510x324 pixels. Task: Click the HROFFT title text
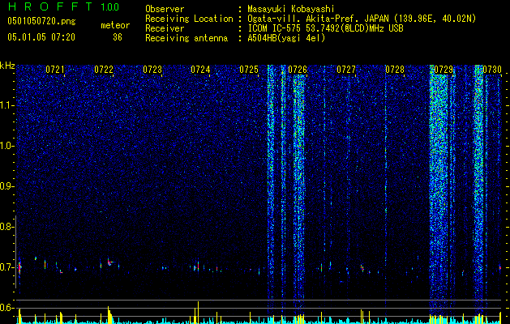(50, 6)
